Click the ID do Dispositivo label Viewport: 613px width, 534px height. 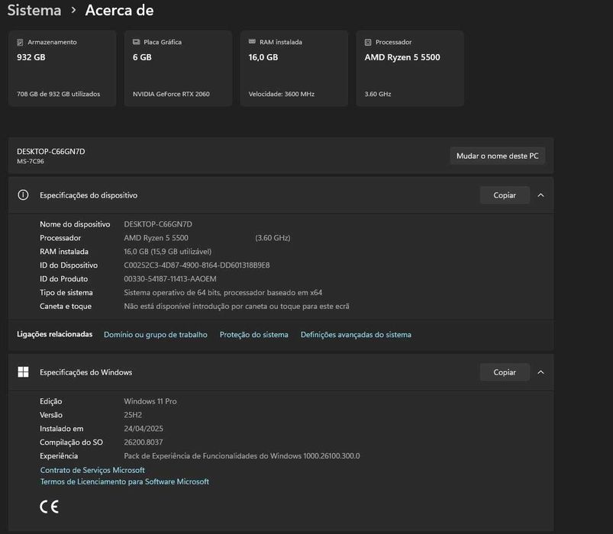pyautogui.click(x=69, y=265)
